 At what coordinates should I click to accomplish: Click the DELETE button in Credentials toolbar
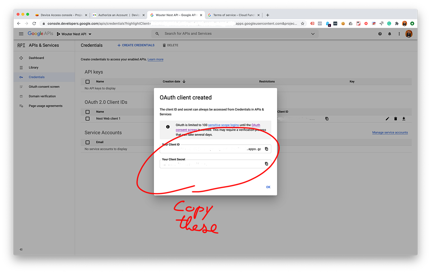(170, 45)
